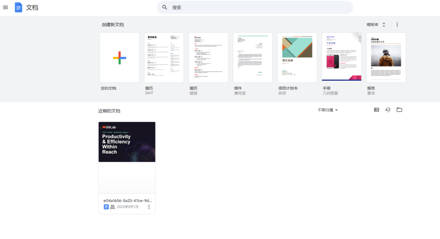Open the 信件 薄荷绿 template
Screen dimensions: 440x239
(x=253, y=57)
